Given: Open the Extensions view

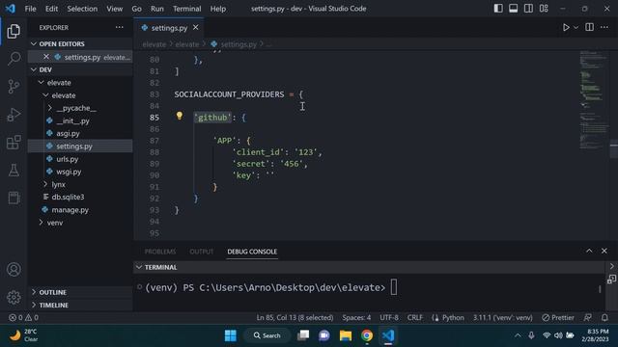Looking at the screenshot, I should coord(14,142).
